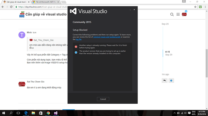
Task: Minimize the Visual Studio setup dialog
Action: (130, 10)
